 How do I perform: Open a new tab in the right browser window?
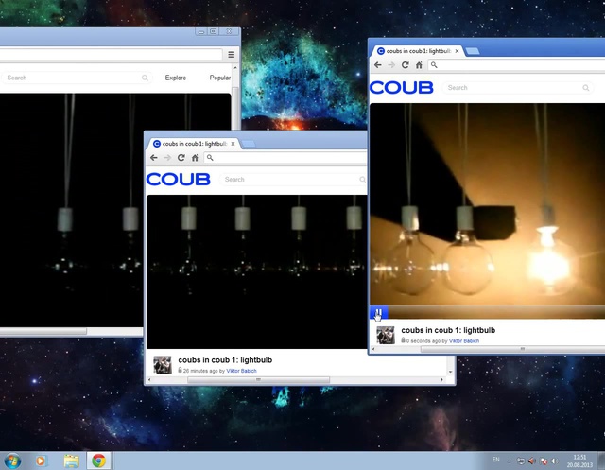[473, 51]
